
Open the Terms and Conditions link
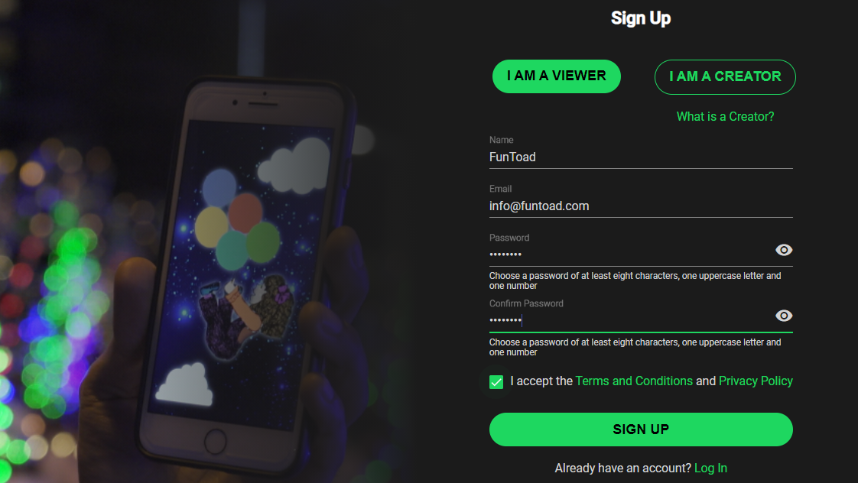pos(634,381)
